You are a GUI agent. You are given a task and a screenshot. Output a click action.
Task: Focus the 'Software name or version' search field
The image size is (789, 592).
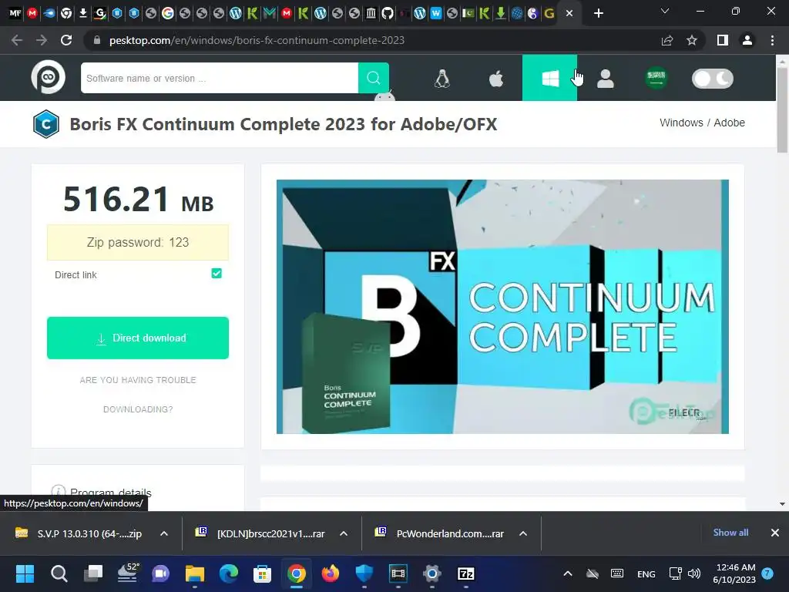220,78
